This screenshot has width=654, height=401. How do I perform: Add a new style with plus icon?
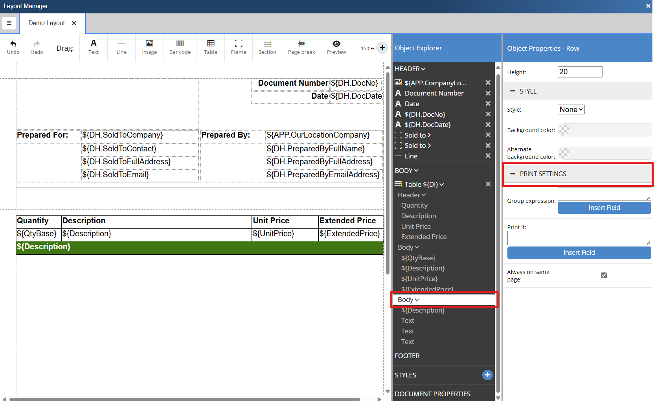(487, 375)
